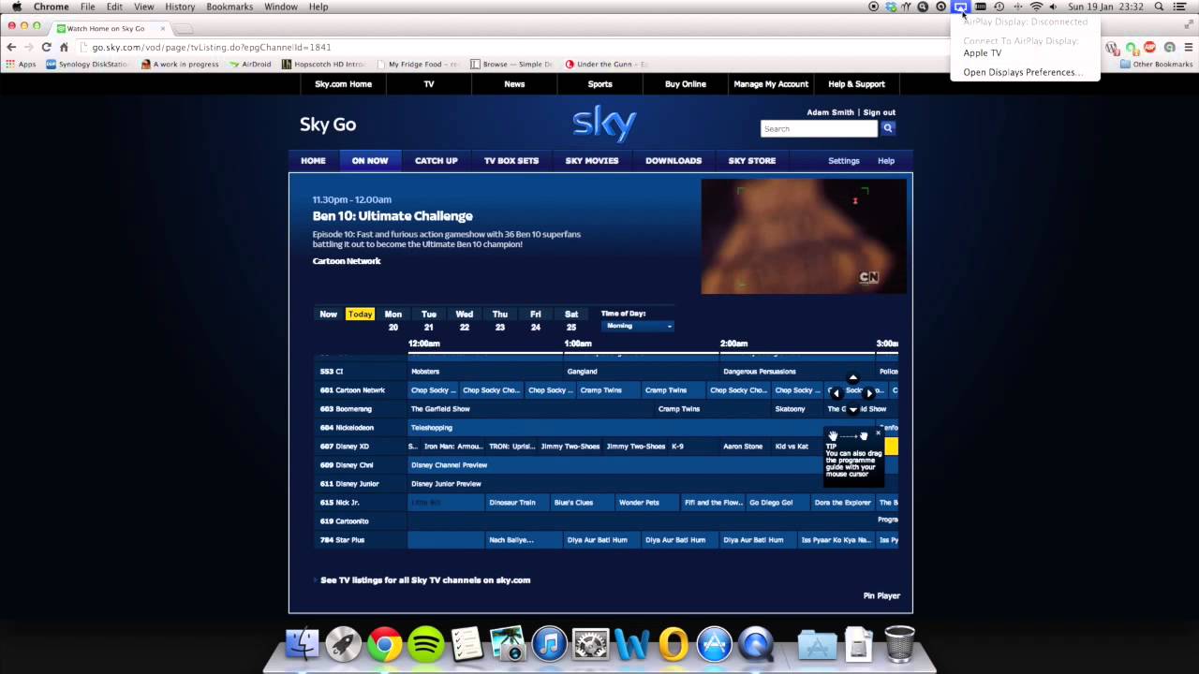
Task: Select Open Displays Preferences in AirPlay menu
Action: (x=1025, y=72)
